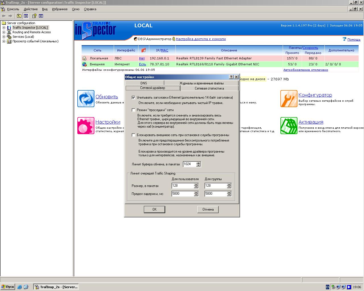364x291 pixels.
Task: Click the Нет firewall link for Локальная
Action: coord(142,58)
